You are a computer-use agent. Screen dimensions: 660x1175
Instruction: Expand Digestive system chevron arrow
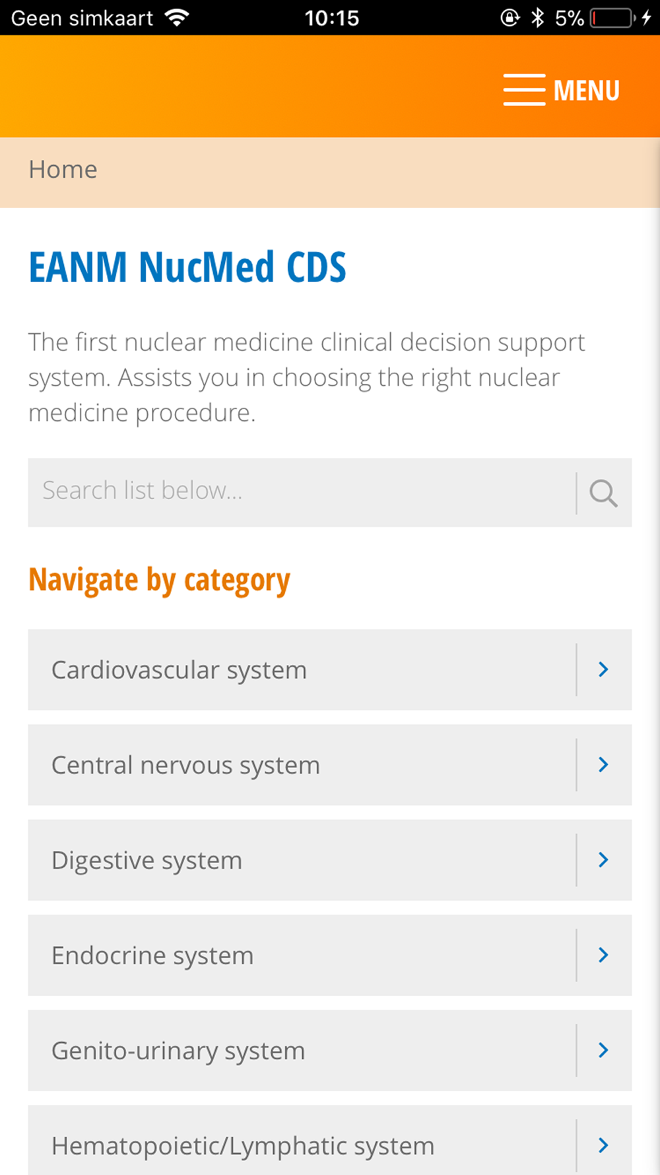pyautogui.click(x=603, y=860)
